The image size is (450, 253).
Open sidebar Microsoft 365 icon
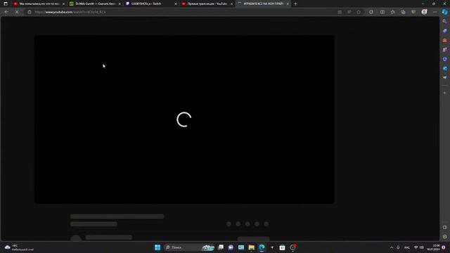tap(444, 59)
